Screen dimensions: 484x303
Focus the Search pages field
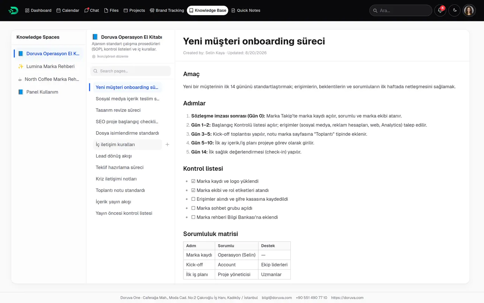130,71
